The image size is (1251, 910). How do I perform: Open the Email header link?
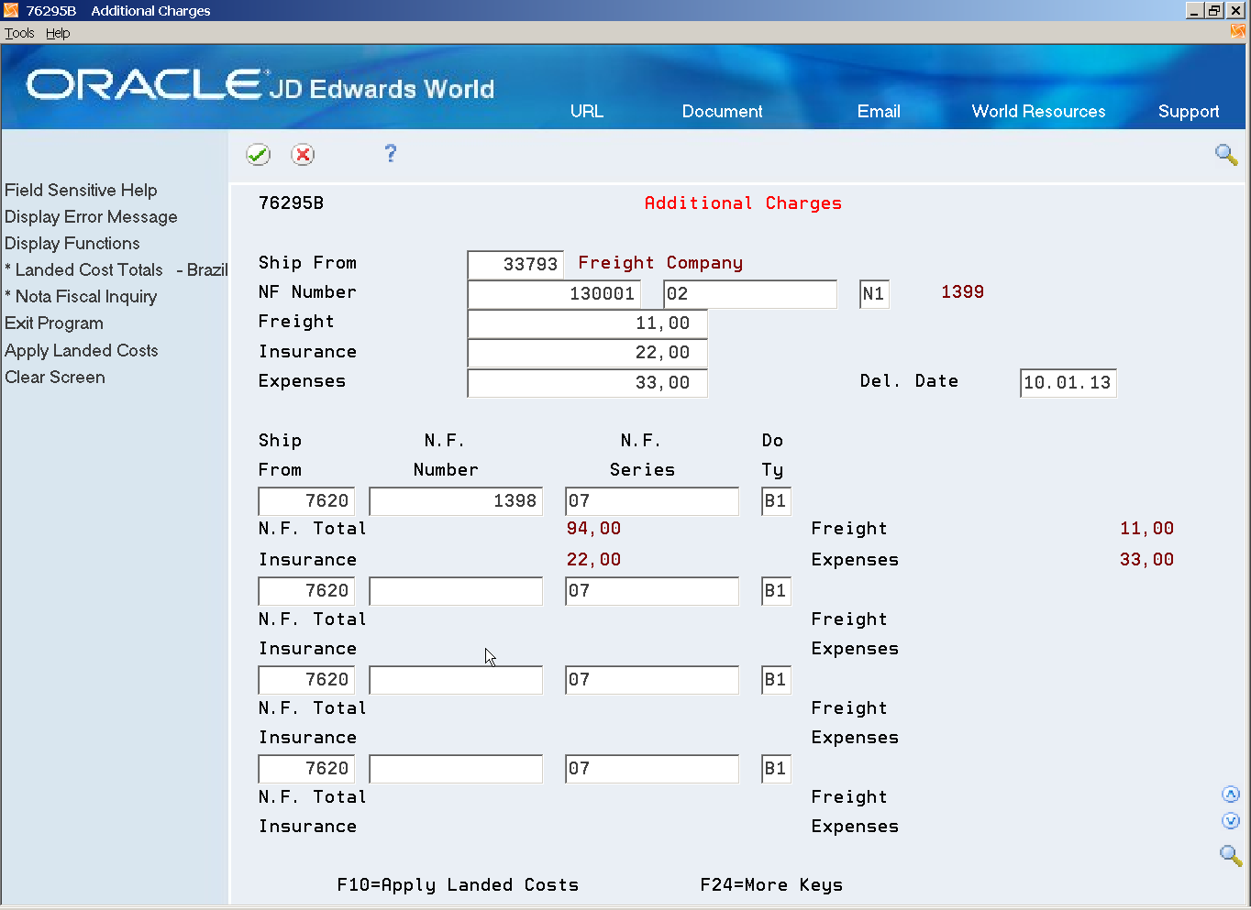[879, 111]
